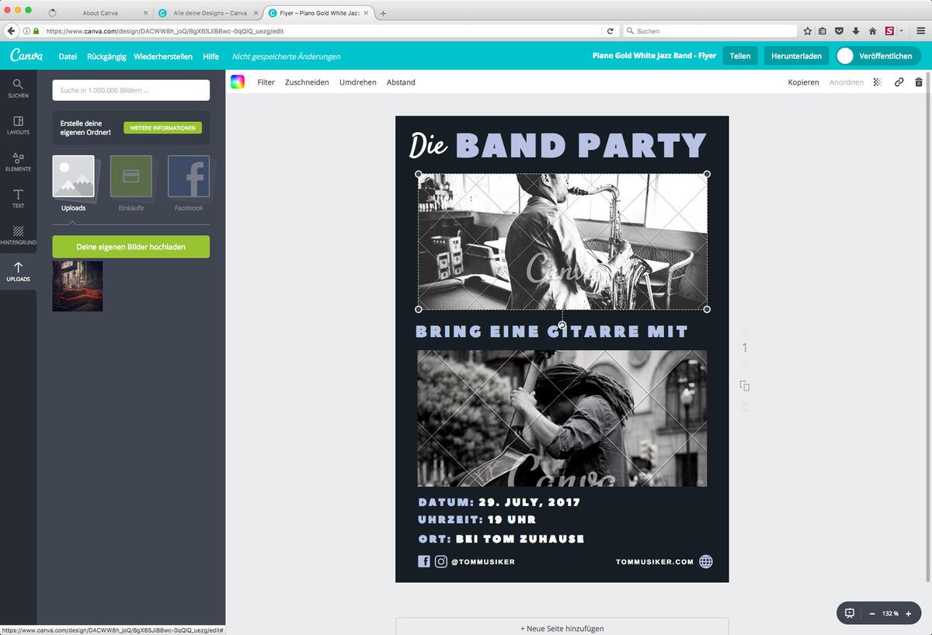Viewport: 932px width, 635px height.
Task: Click the design title Piano Gold White Jazz Band - Flyer
Action: (x=654, y=56)
